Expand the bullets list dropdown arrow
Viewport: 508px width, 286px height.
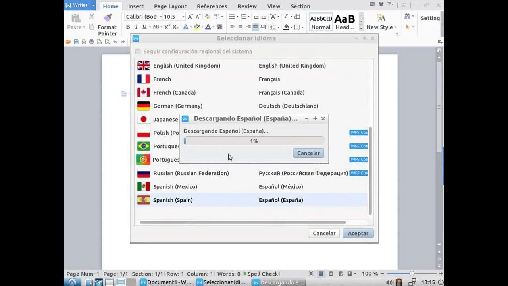point(237,17)
